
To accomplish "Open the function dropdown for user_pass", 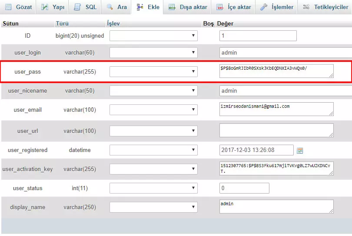I will (x=153, y=71).
